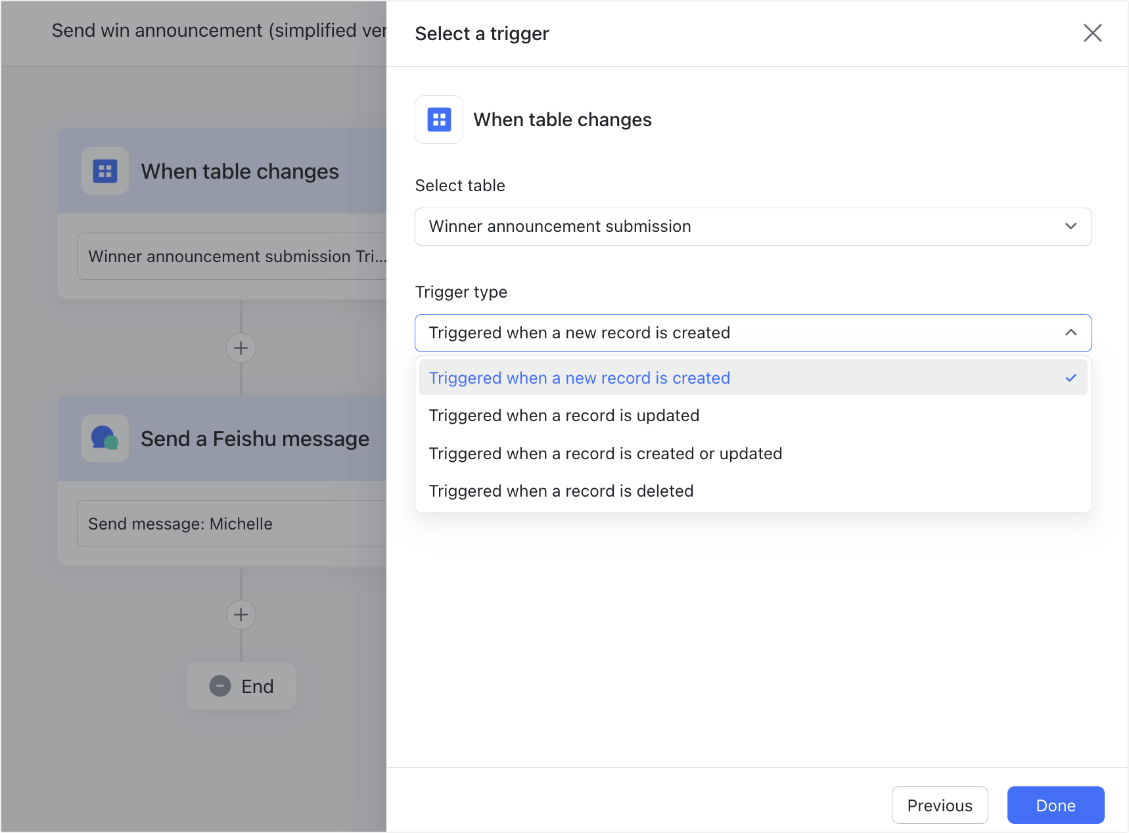Click the Done button
The width and height of the screenshot is (1129, 833).
tap(1055, 805)
